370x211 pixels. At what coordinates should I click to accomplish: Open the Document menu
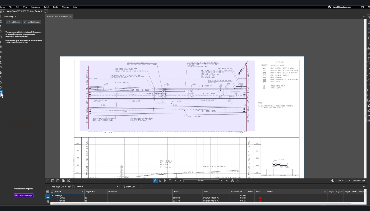coord(36,7)
